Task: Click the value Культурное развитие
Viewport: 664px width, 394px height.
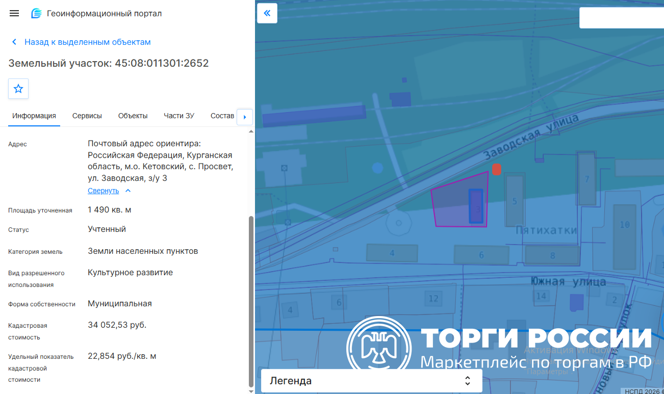Action: click(130, 273)
